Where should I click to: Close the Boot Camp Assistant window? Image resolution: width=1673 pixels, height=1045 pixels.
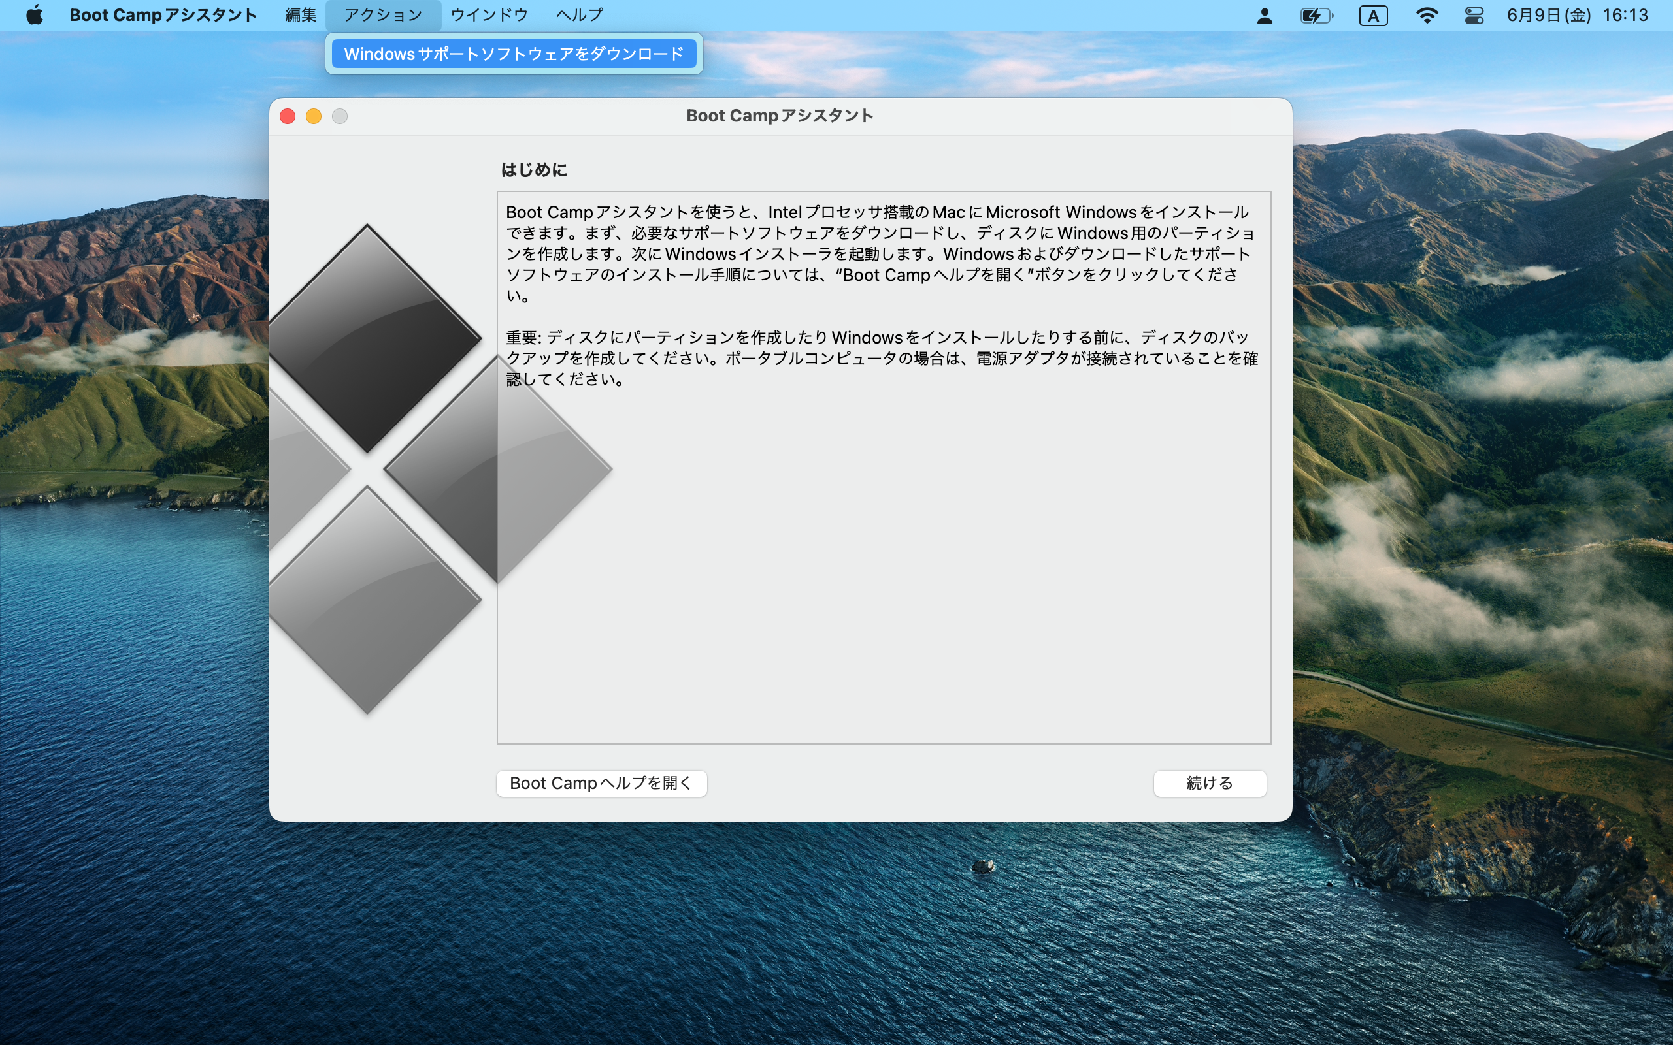coord(288,116)
